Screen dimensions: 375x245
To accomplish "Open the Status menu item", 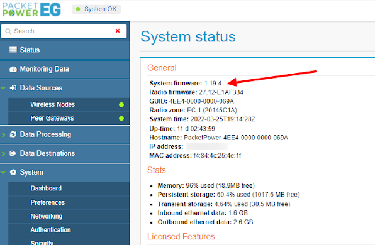I will [x=65, y=50].
